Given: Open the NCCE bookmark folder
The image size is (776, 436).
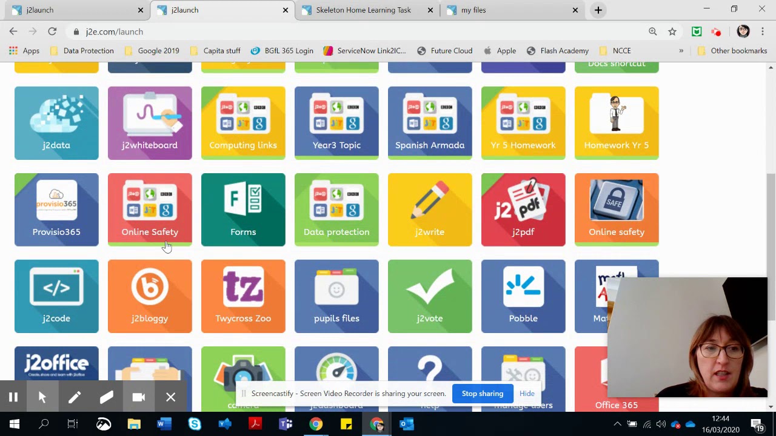Looking at the screenshot, I should pos(615,51).
